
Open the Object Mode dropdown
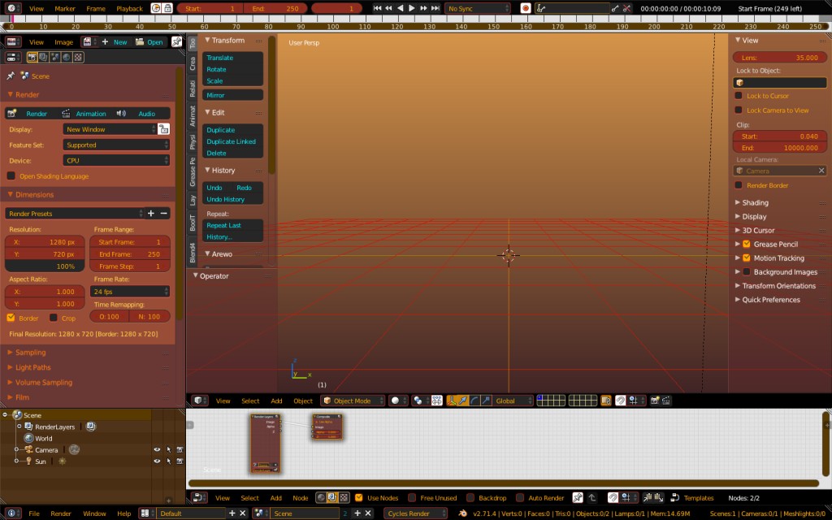point(353,401)
